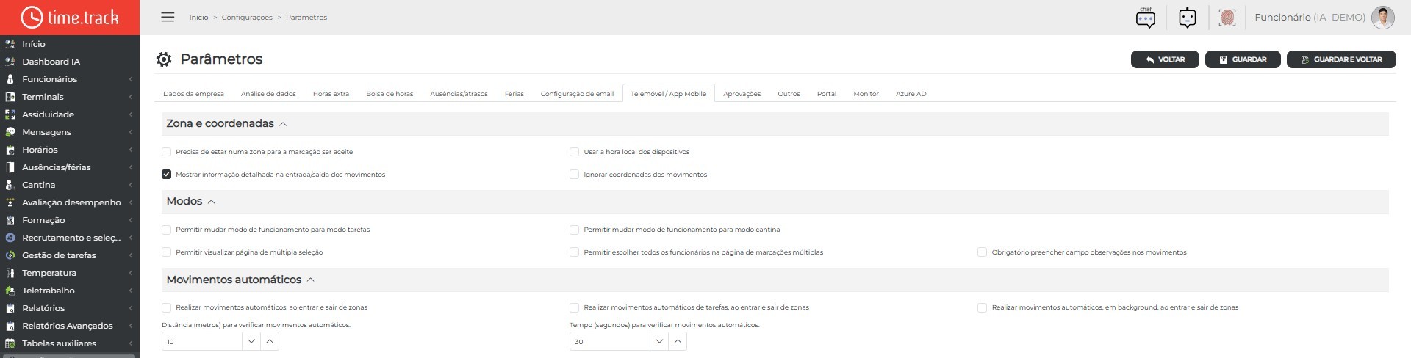Click the Mensagens sidebar icon
This screenshot has height=358, width=1411.
pyautogui.click(x=10, y=132)
